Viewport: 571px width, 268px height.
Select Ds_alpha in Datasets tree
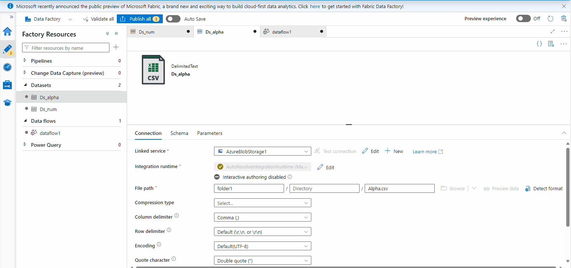click(71, 97)
